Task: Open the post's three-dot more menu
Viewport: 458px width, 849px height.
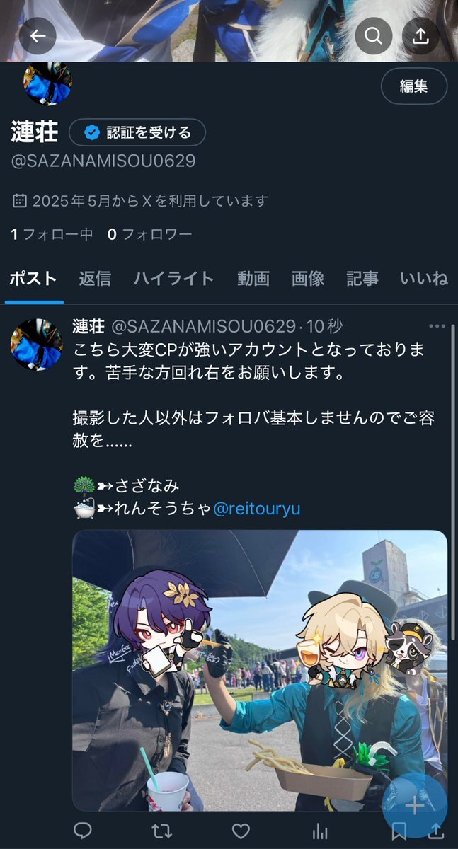Action: (437, 326)
